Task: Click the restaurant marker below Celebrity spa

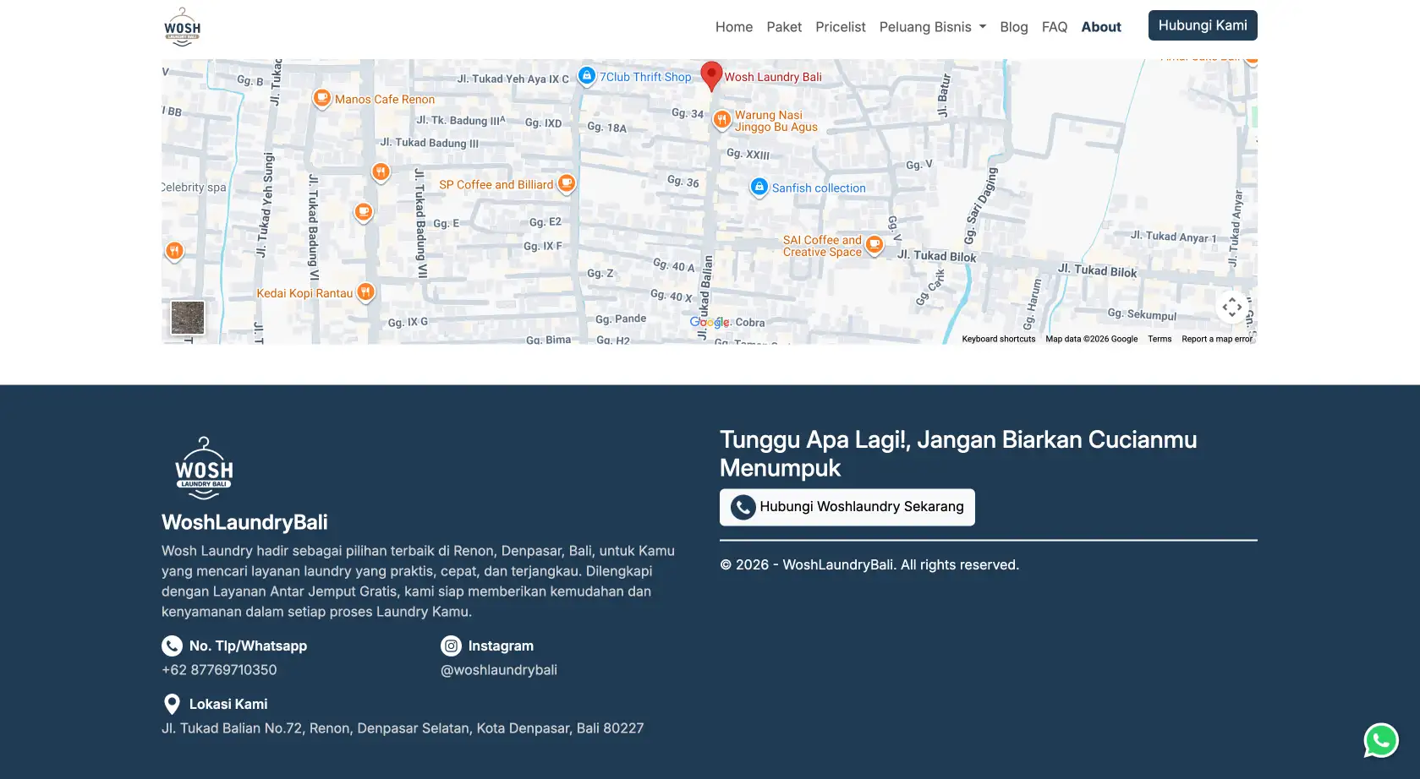Action: [x=174, y=251]
